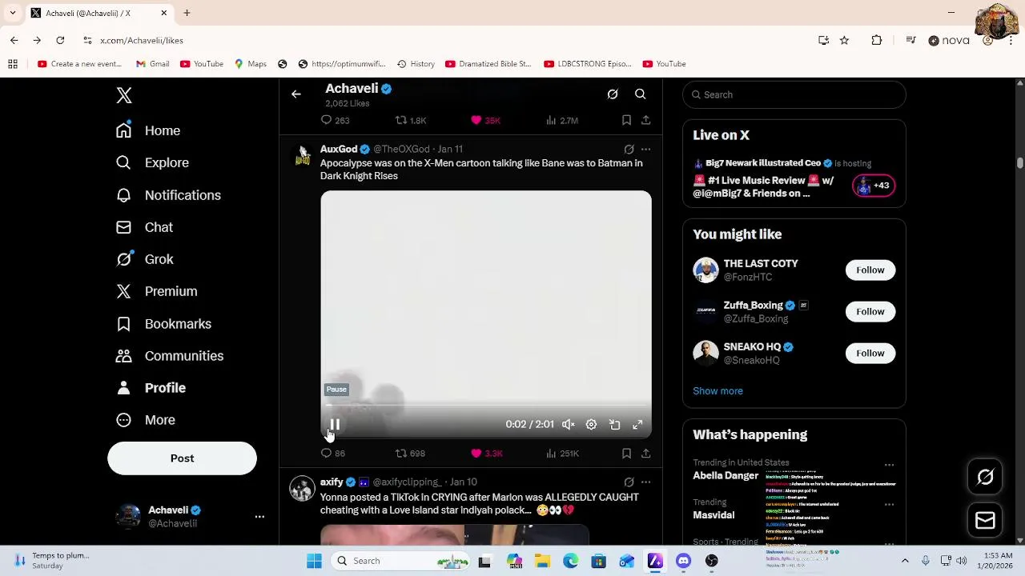This screenshot has height=576, width=1025.
Task: Click Grok icon on axify post
Action: 629,482
